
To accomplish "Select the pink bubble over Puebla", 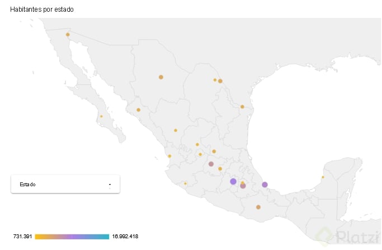I will (x=243, y=186).
